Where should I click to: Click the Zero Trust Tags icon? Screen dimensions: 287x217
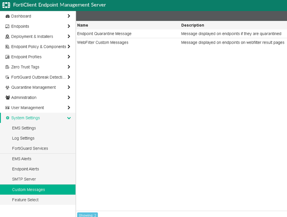7,67
